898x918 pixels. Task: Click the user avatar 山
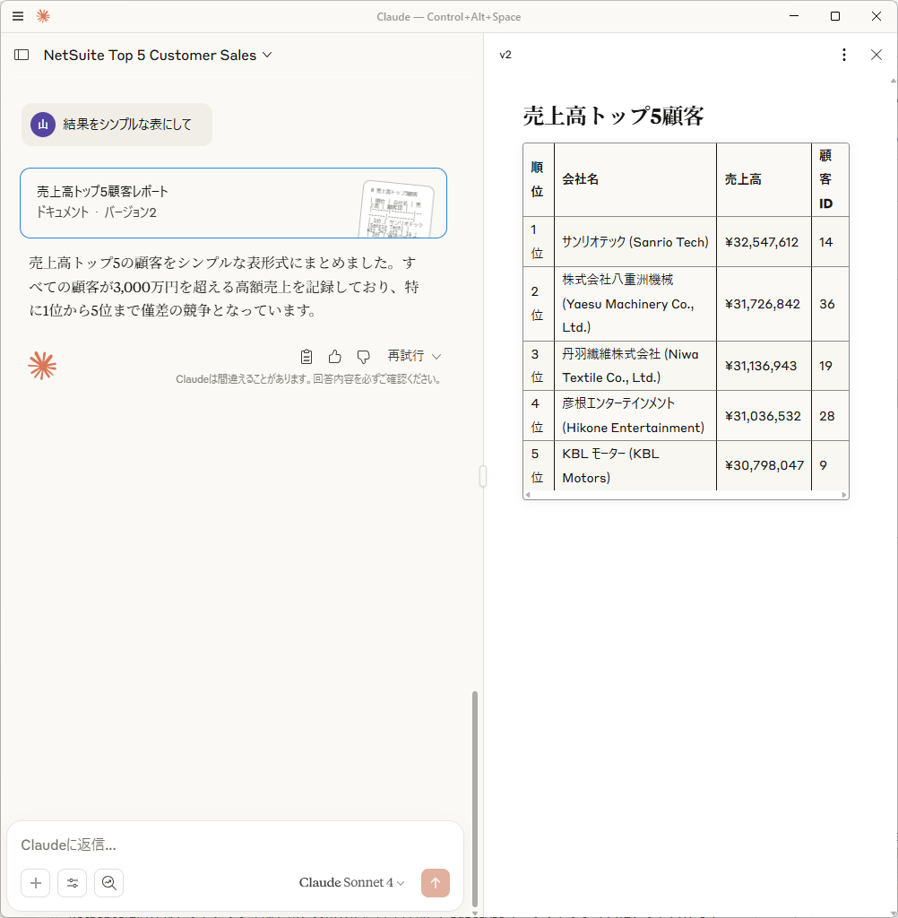(x=43, y=125)
